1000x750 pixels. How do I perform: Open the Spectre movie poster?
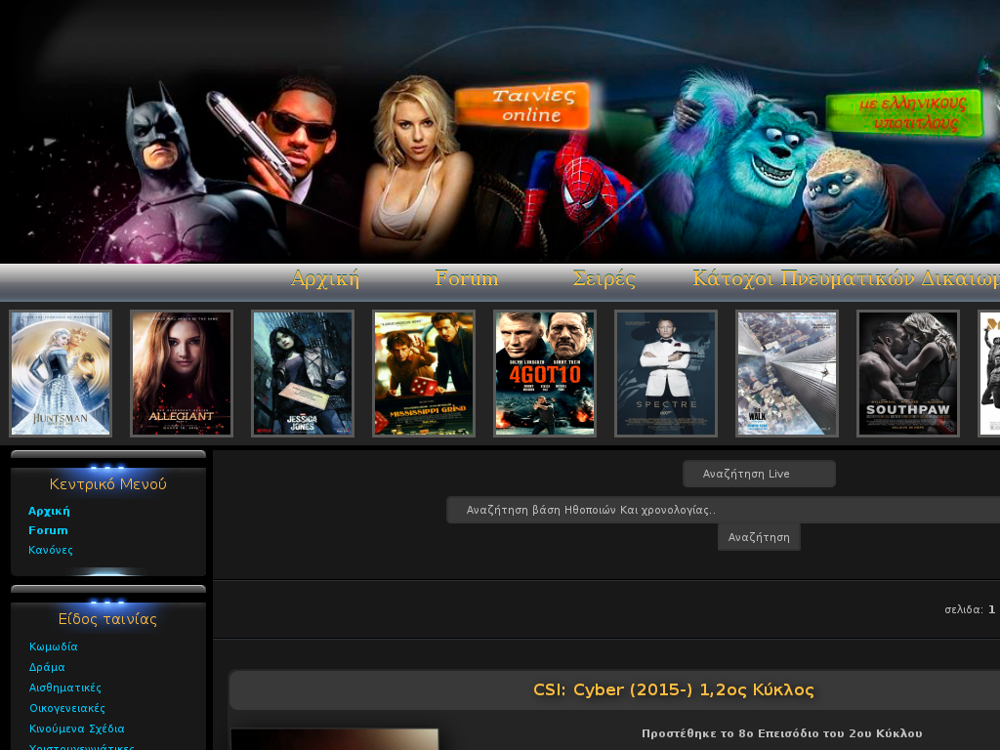point(666,374)
